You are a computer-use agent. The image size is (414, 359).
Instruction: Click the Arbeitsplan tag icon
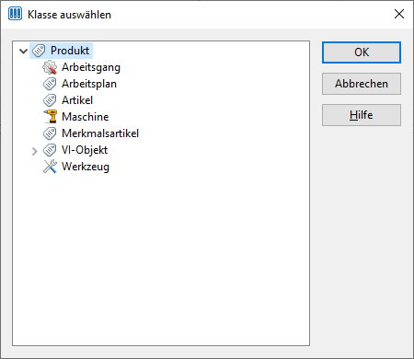click(x=50, y=84)
